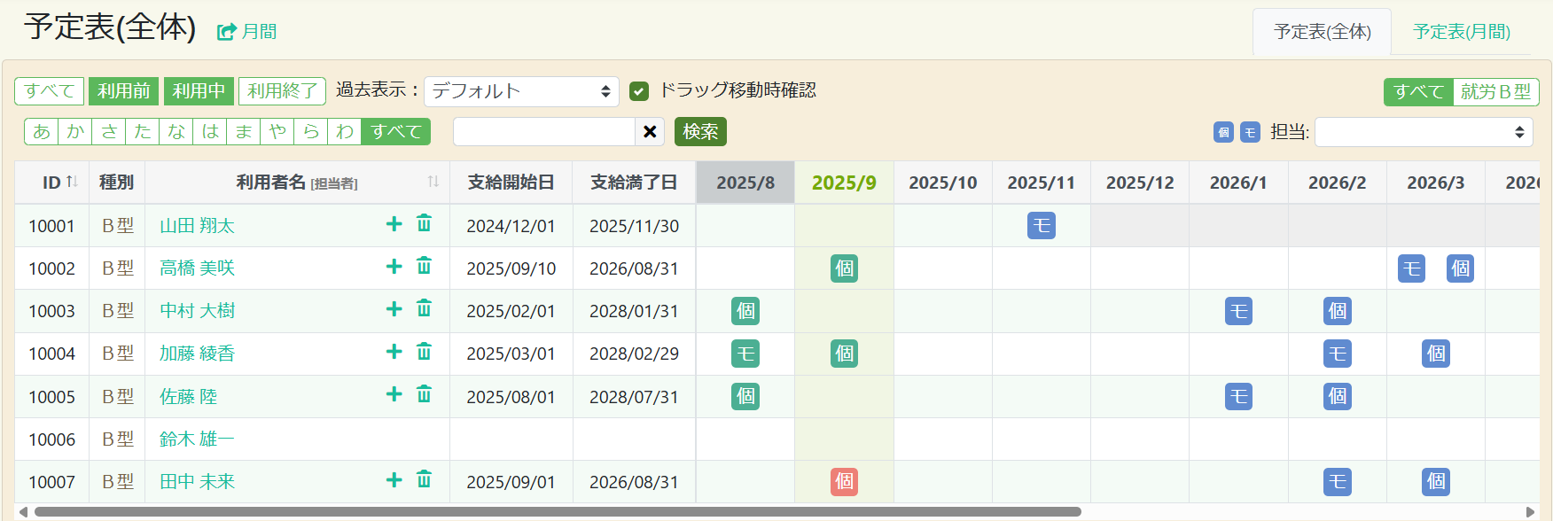Clear search with the X icon
Image resolution: width=1553 pixels, height=521 pixels.
[650, 132]
